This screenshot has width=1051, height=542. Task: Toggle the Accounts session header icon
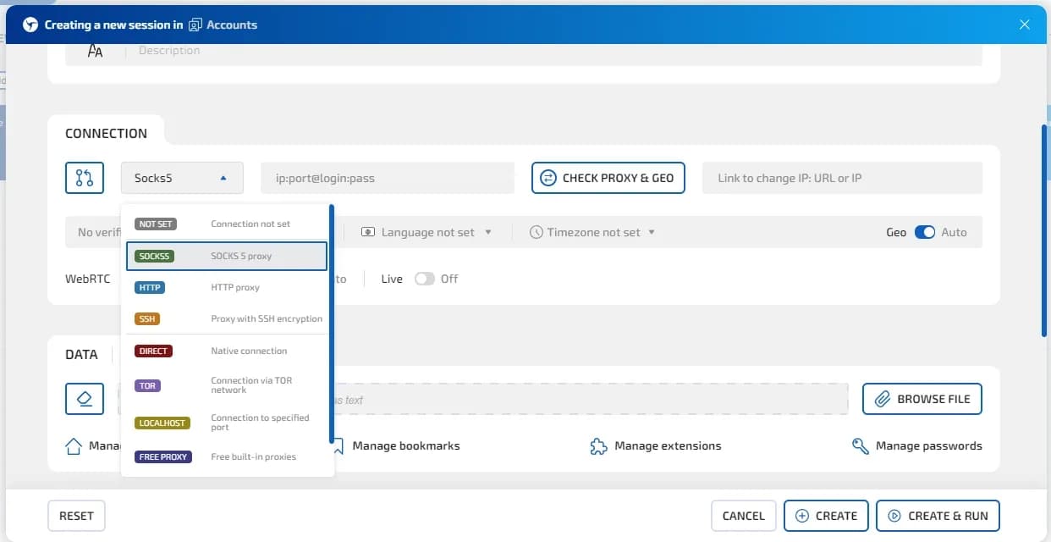pos(195,25)
